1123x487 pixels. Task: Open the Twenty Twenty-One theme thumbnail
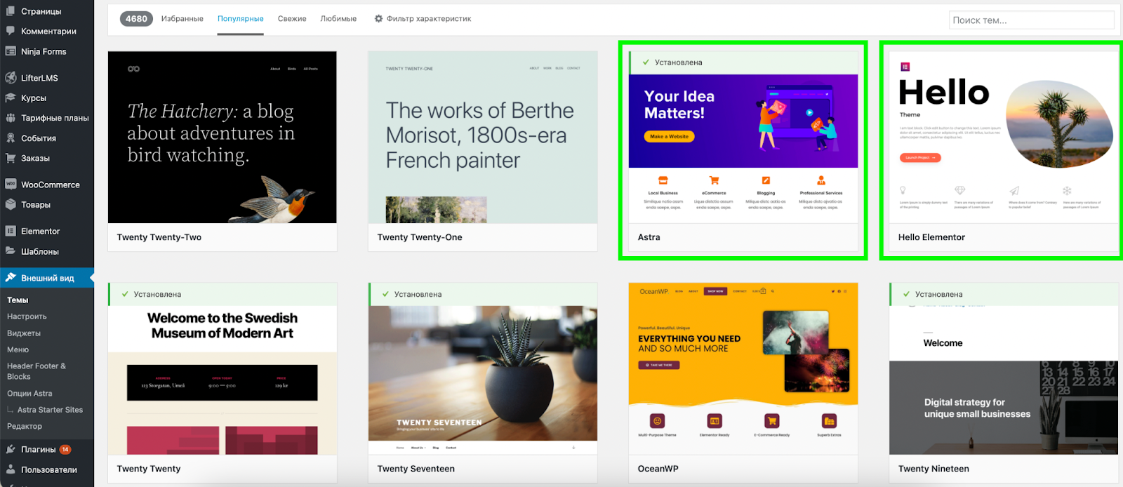click(x=483, y=137)
